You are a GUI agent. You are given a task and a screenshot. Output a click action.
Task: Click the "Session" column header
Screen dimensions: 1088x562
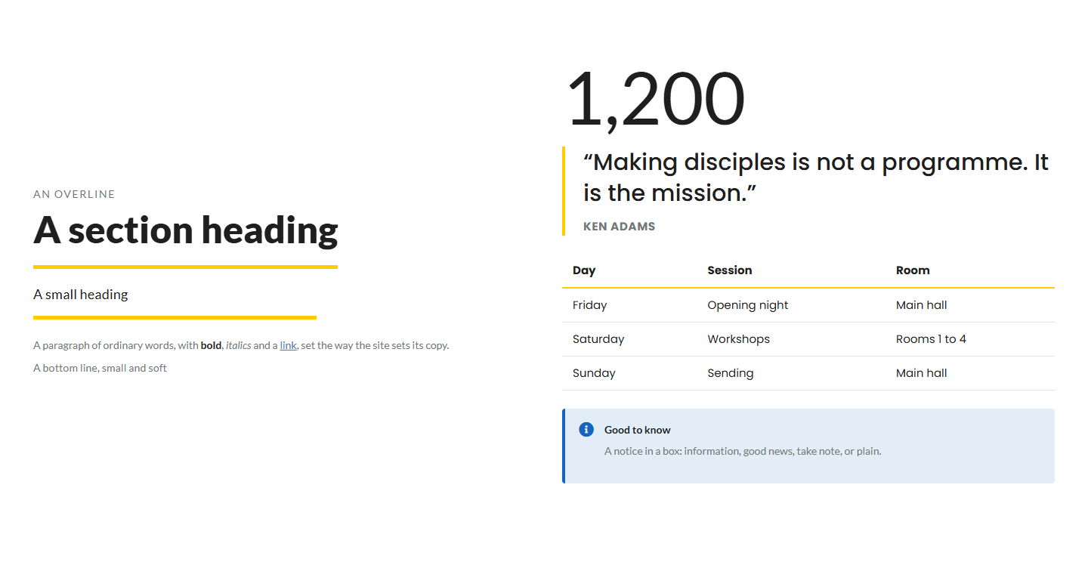tap(730, 270)
